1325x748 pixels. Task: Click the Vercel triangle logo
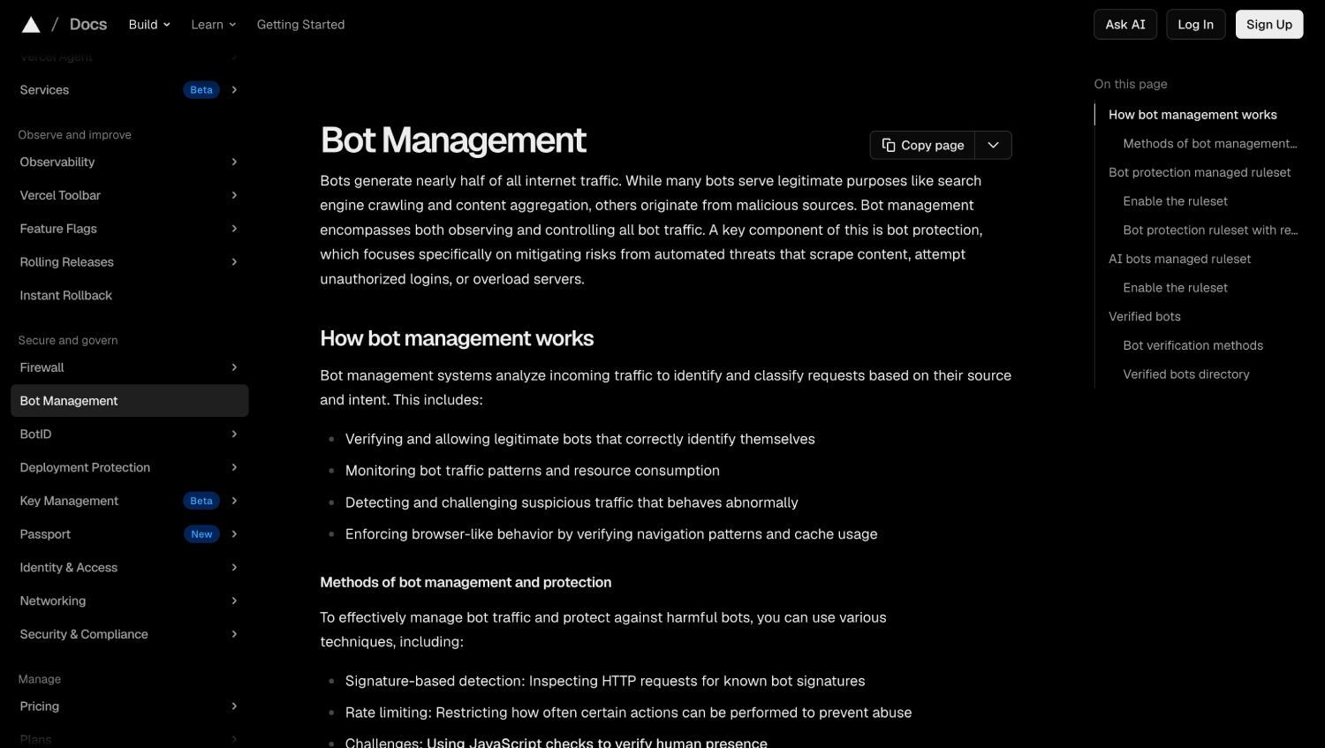pyautogui.click(x=31, y=25)
